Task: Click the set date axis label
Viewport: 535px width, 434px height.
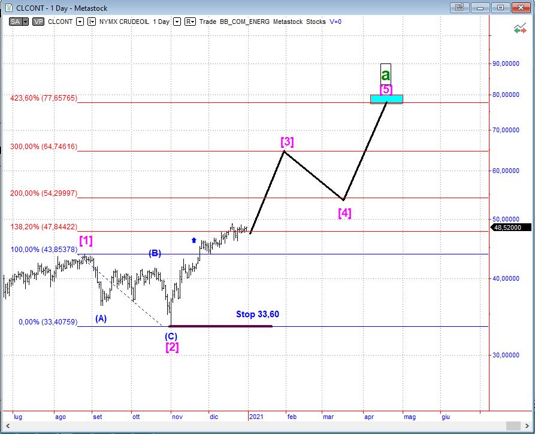Action: click(x=98, y=417)
